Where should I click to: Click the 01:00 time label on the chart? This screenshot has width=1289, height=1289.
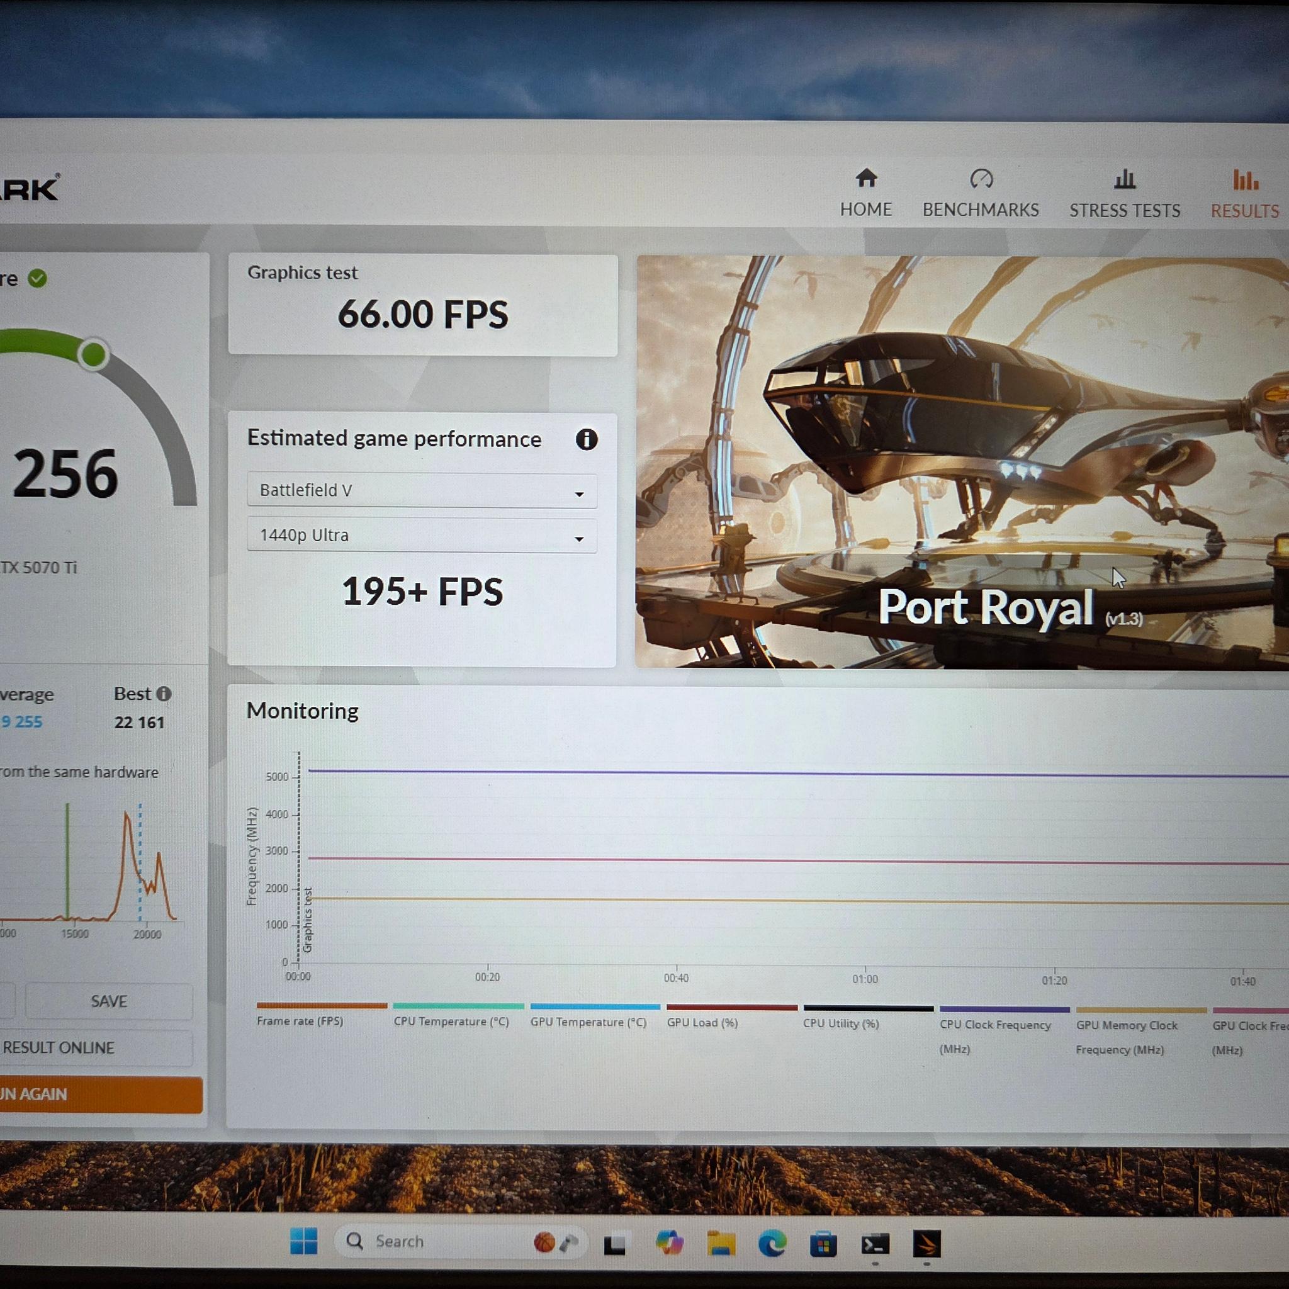(x=865, y=979)
